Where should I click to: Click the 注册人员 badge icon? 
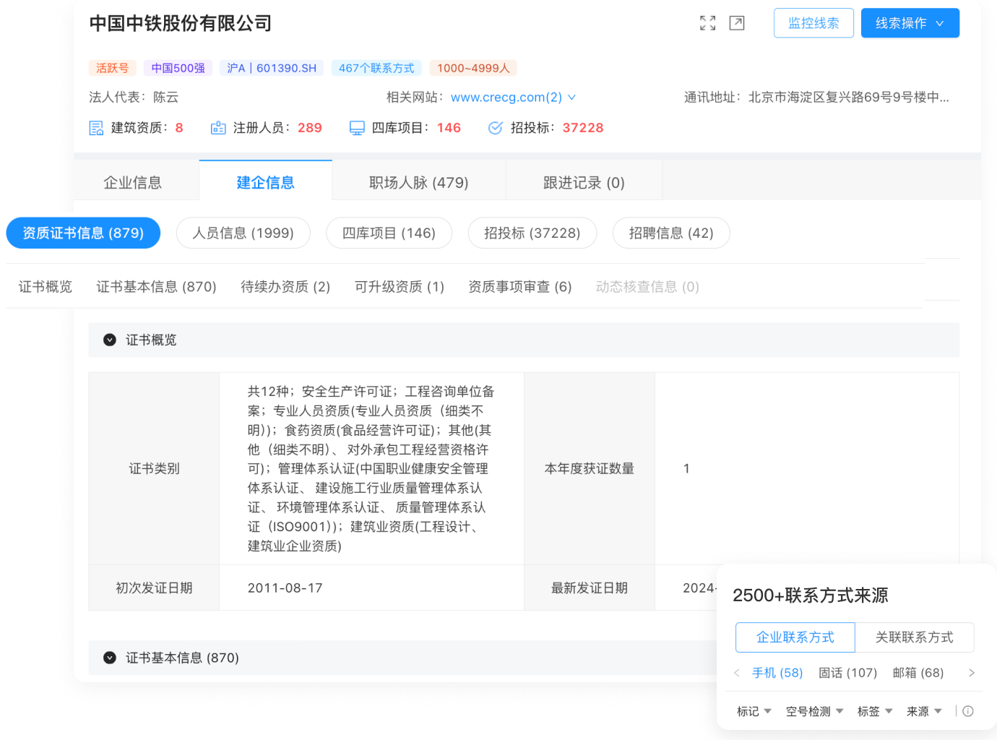click(x=218, y=128)
